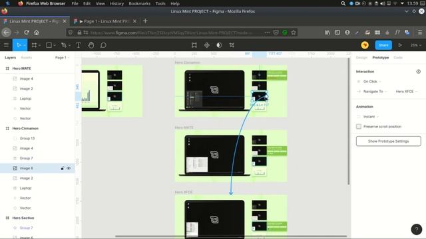Select the Move tool
426x239 pixels.
[18, 45]
